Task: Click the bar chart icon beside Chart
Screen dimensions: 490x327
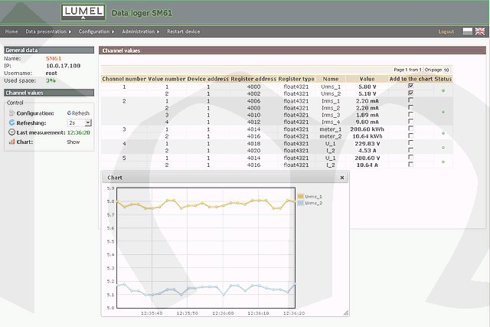Action: pos(12,142)
